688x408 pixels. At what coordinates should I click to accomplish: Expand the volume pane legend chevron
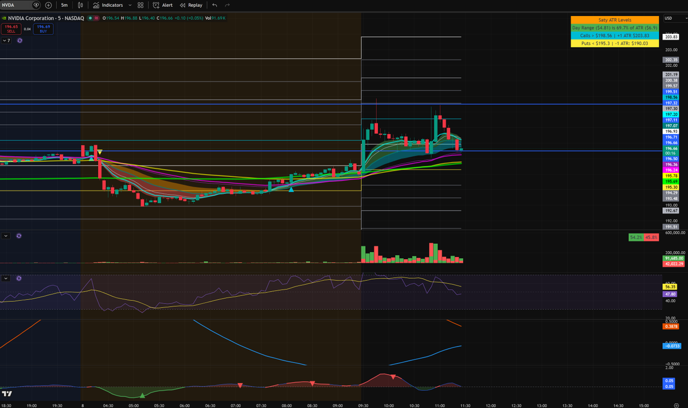pos(6,235)
